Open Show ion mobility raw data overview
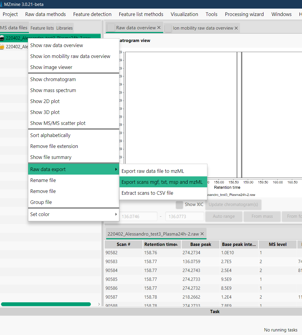302x335 pixels. click(x=70, y=56)
